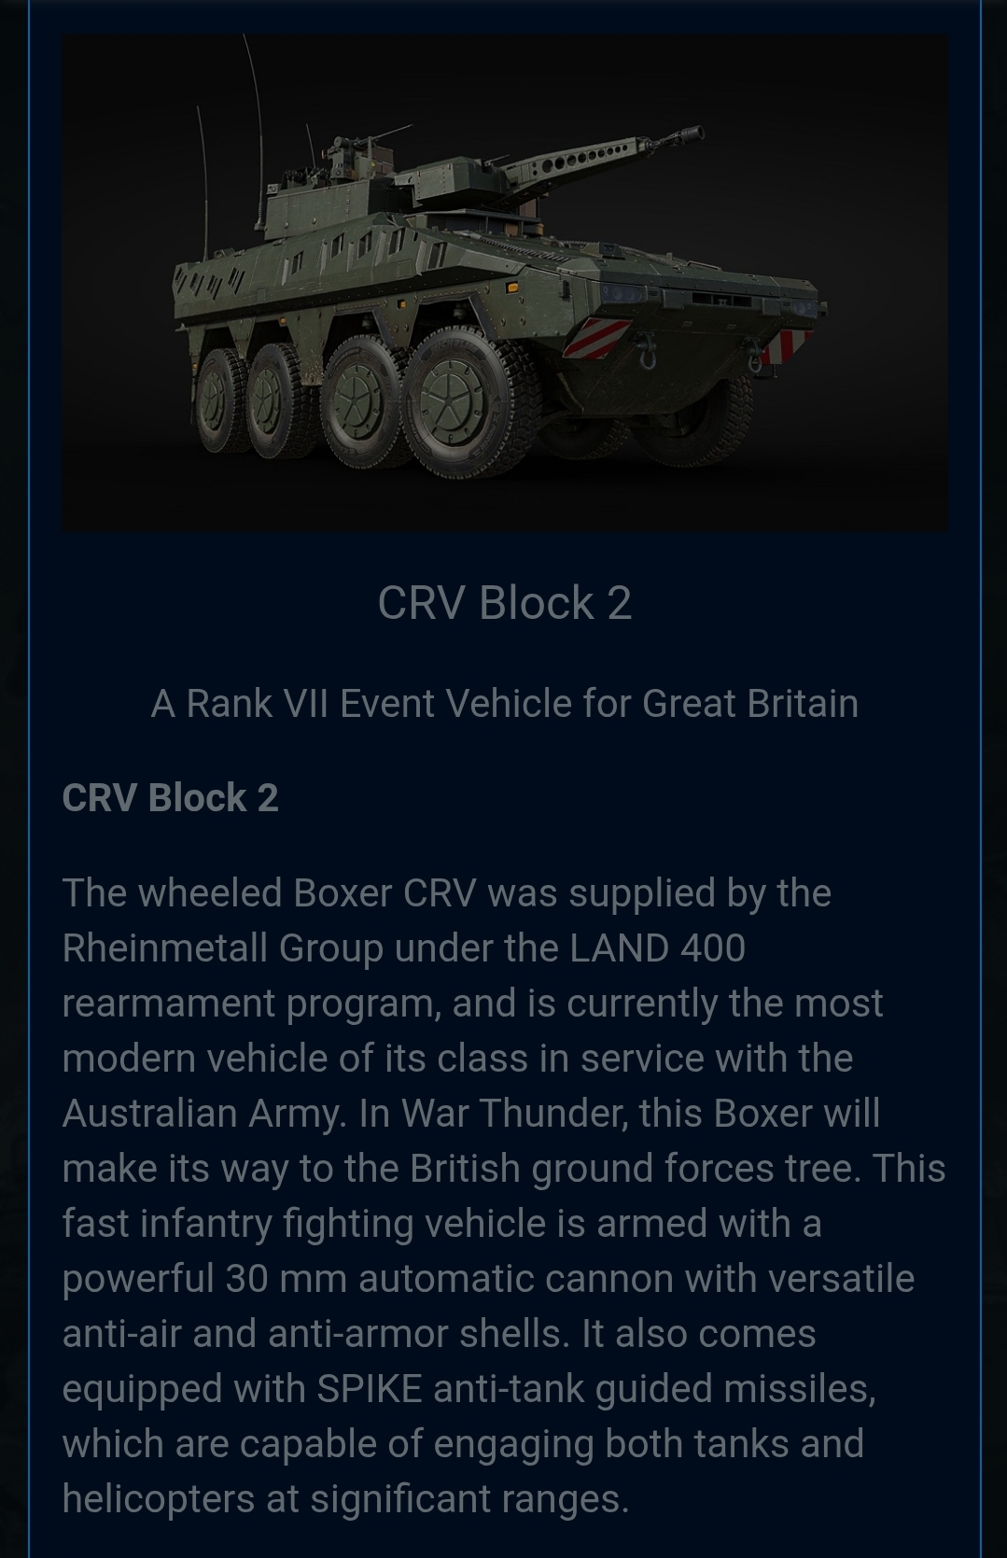Screen dimensions: 1007x1558
Task: Click the Australian Army text
Action: pyautogui.click(x=201, y=1114)
